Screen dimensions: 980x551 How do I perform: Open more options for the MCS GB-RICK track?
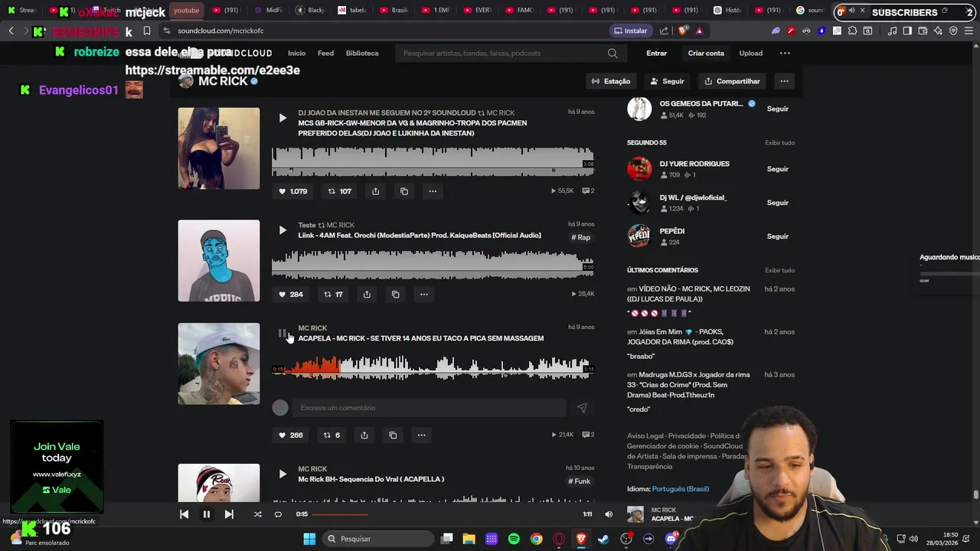[x=433, y=191]
